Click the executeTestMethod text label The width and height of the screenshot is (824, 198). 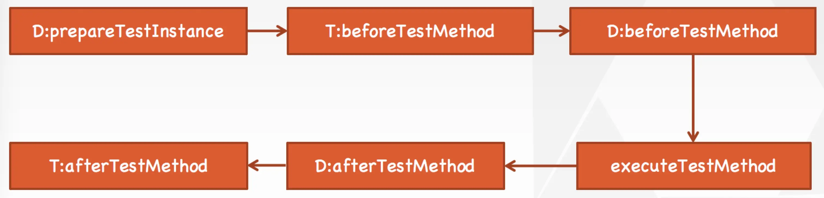(x=693, y=166)
